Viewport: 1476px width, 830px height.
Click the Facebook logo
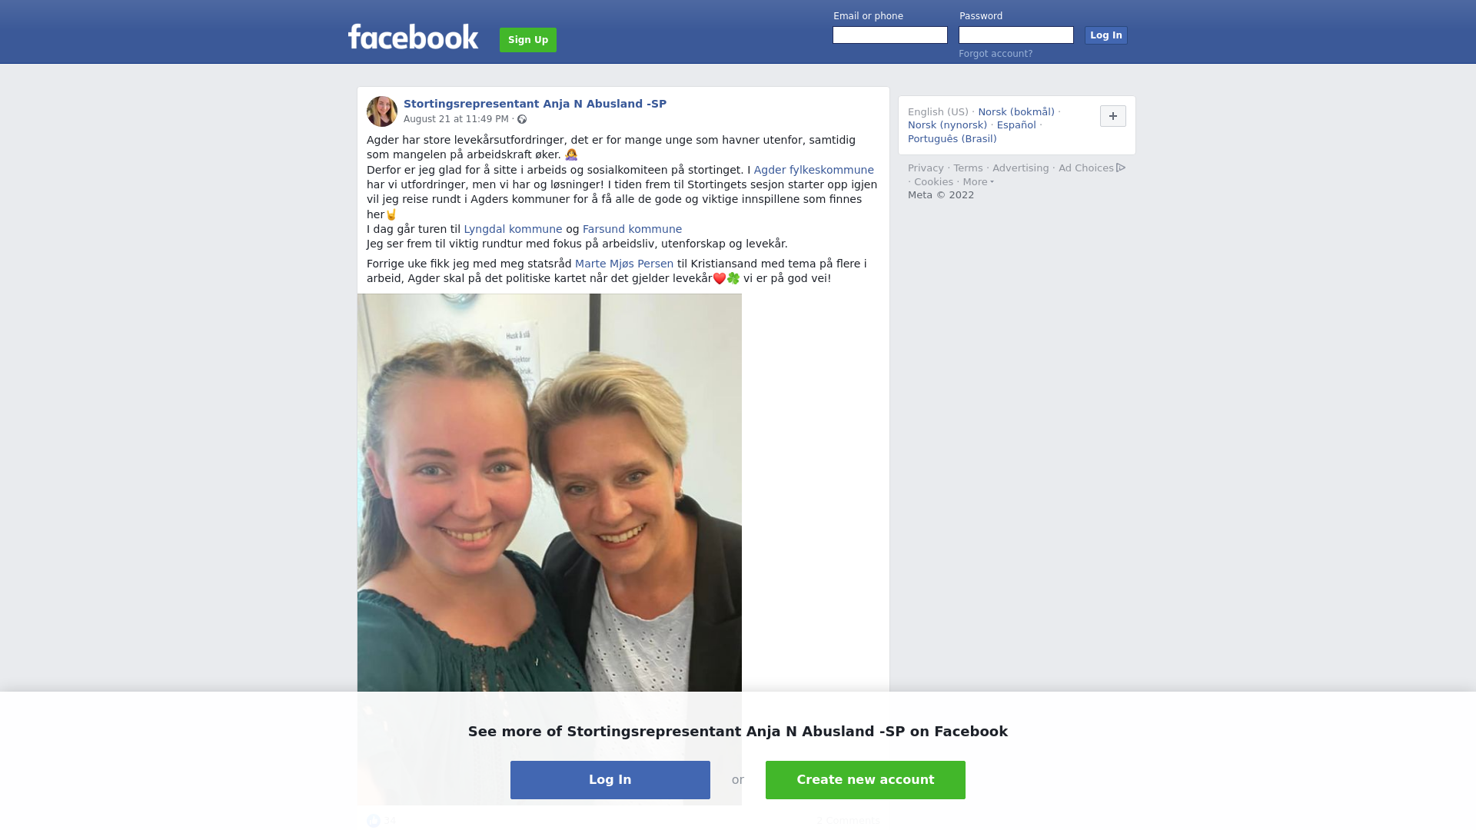pos(413,37)
